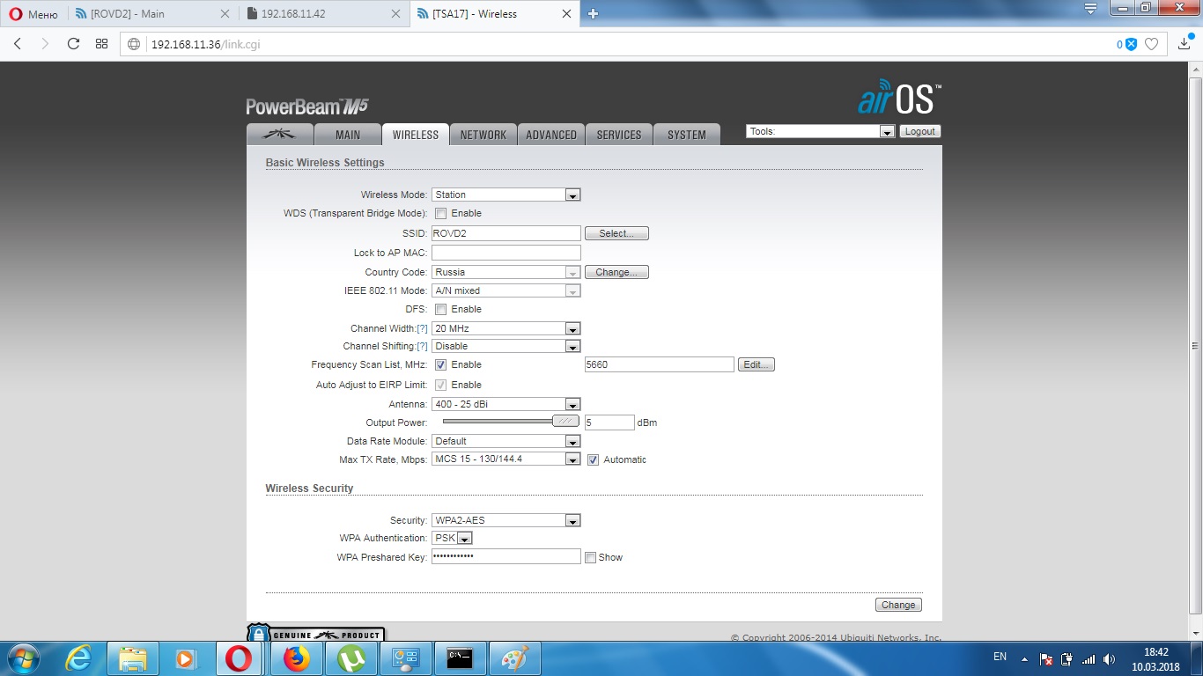Click the Country Code Change button
This screenshot has width=1203, height=676.
(616, 272)
